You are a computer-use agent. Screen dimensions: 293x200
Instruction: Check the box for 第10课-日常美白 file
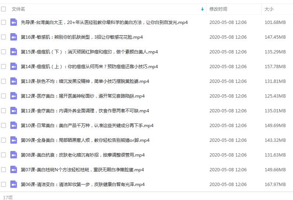pos(4,126)
